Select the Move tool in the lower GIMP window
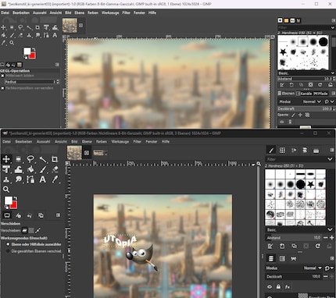The image size is (336, 298). click(x=6, y=159)
